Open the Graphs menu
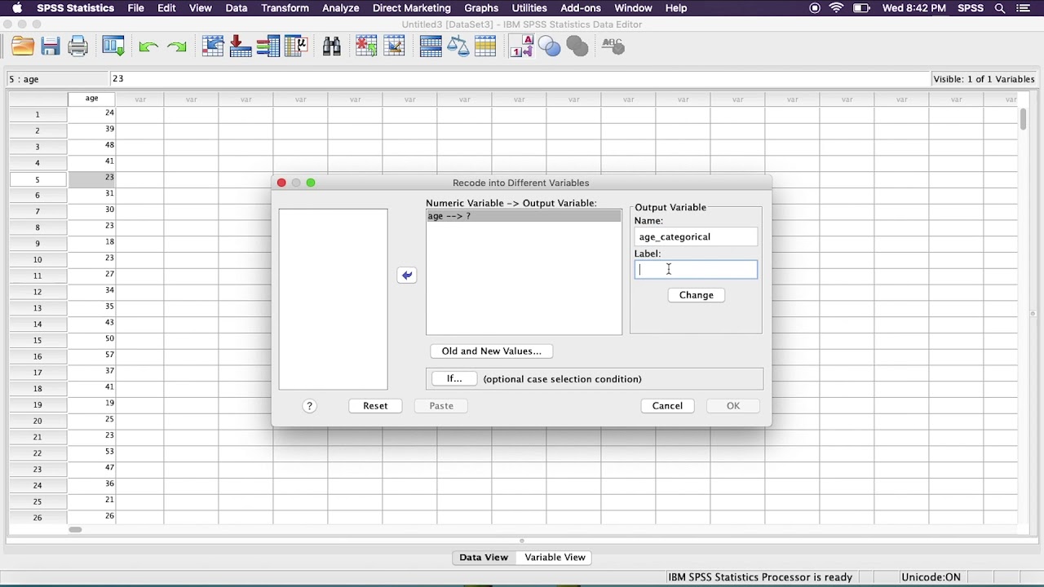 (x=481, y=8)
